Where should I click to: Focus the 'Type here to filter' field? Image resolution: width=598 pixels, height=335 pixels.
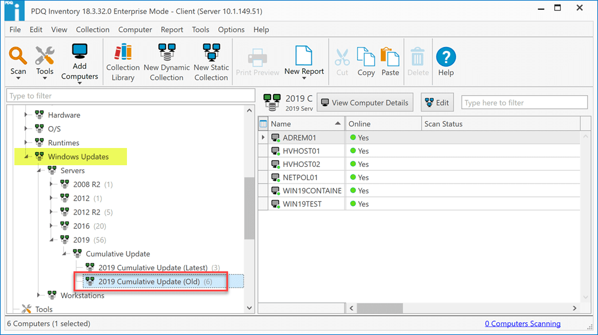point(524,103)
